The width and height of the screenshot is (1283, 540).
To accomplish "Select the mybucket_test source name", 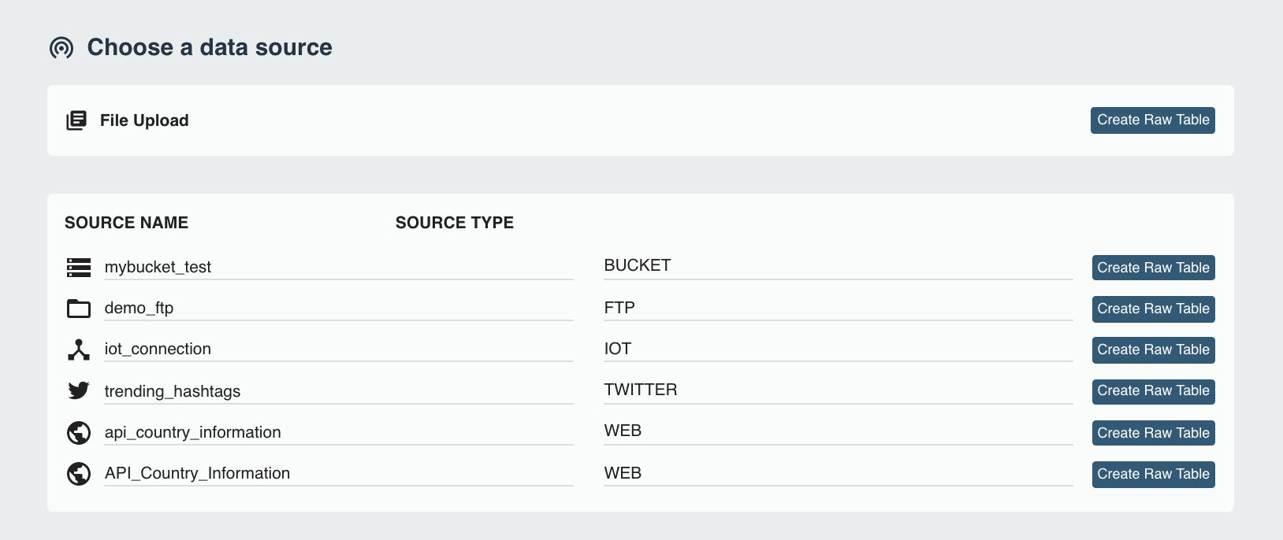I will pyautogui.click(x=158, y=267).
